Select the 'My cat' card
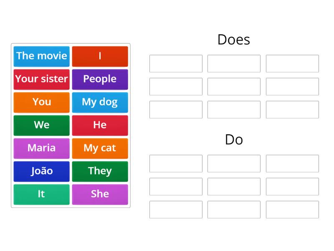 pos(100,148)
